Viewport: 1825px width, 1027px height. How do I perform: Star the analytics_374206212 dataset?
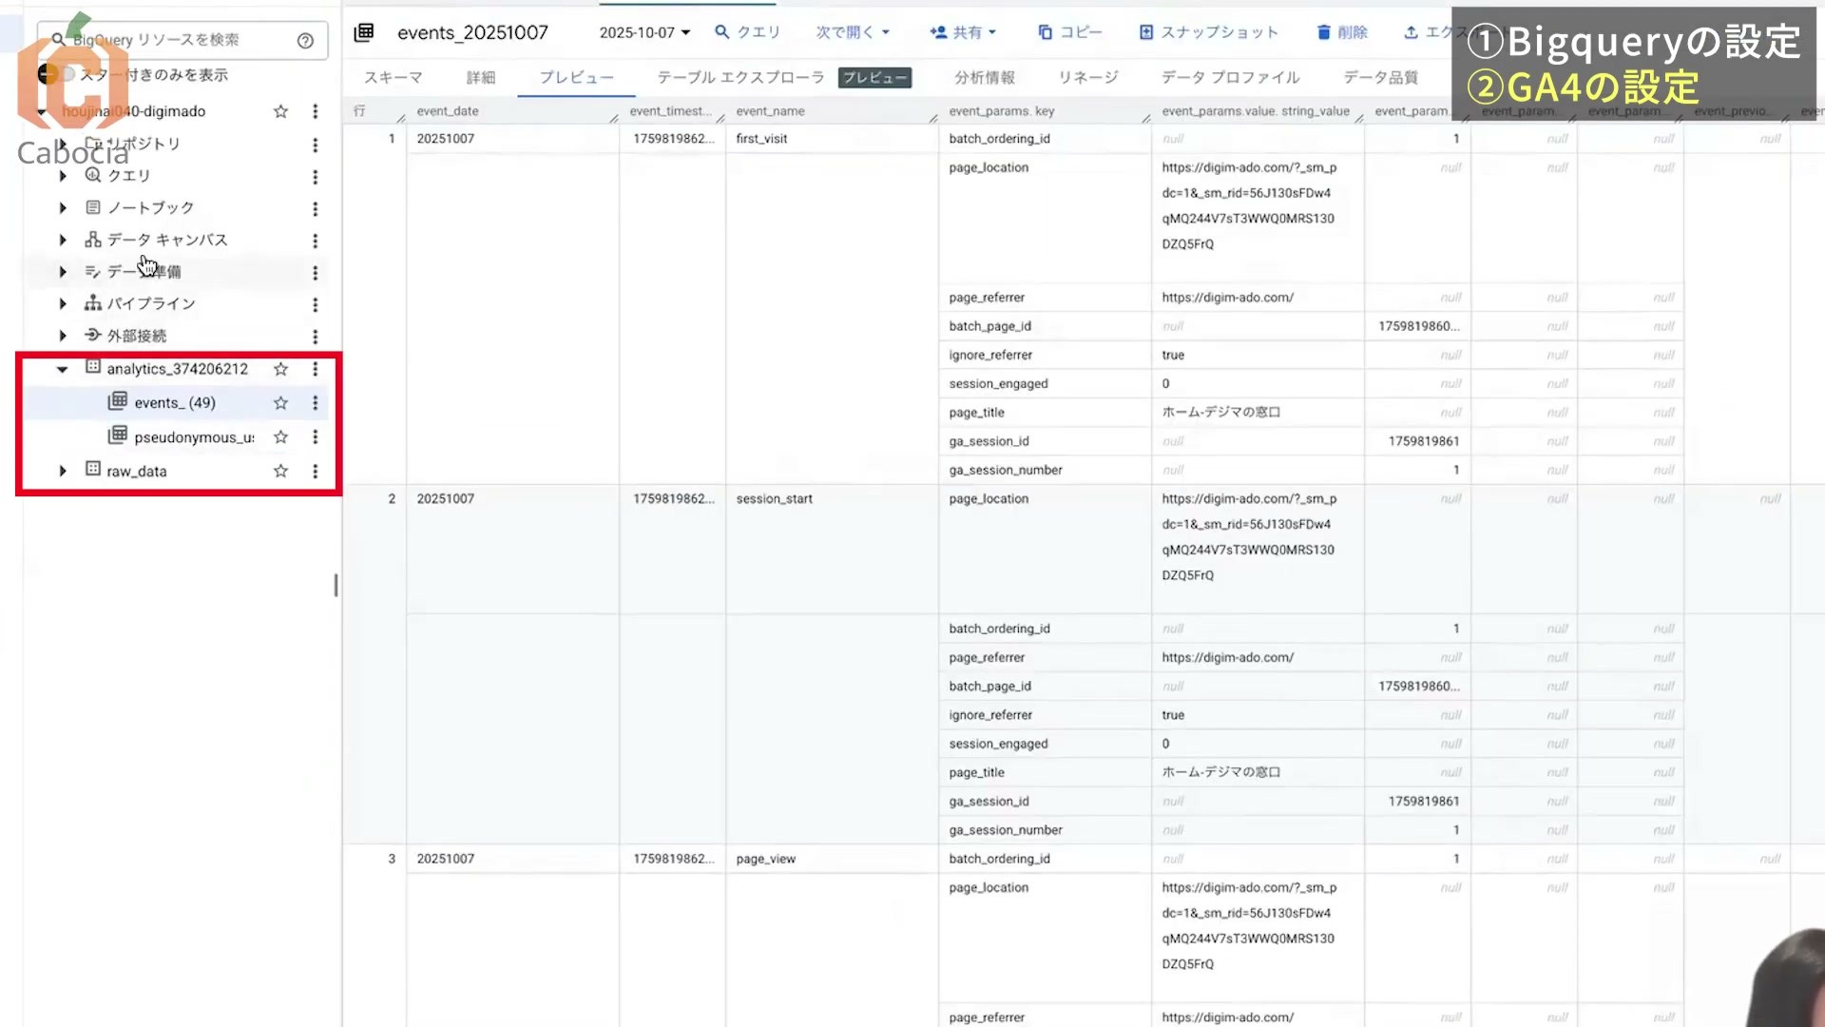[280, 369]
